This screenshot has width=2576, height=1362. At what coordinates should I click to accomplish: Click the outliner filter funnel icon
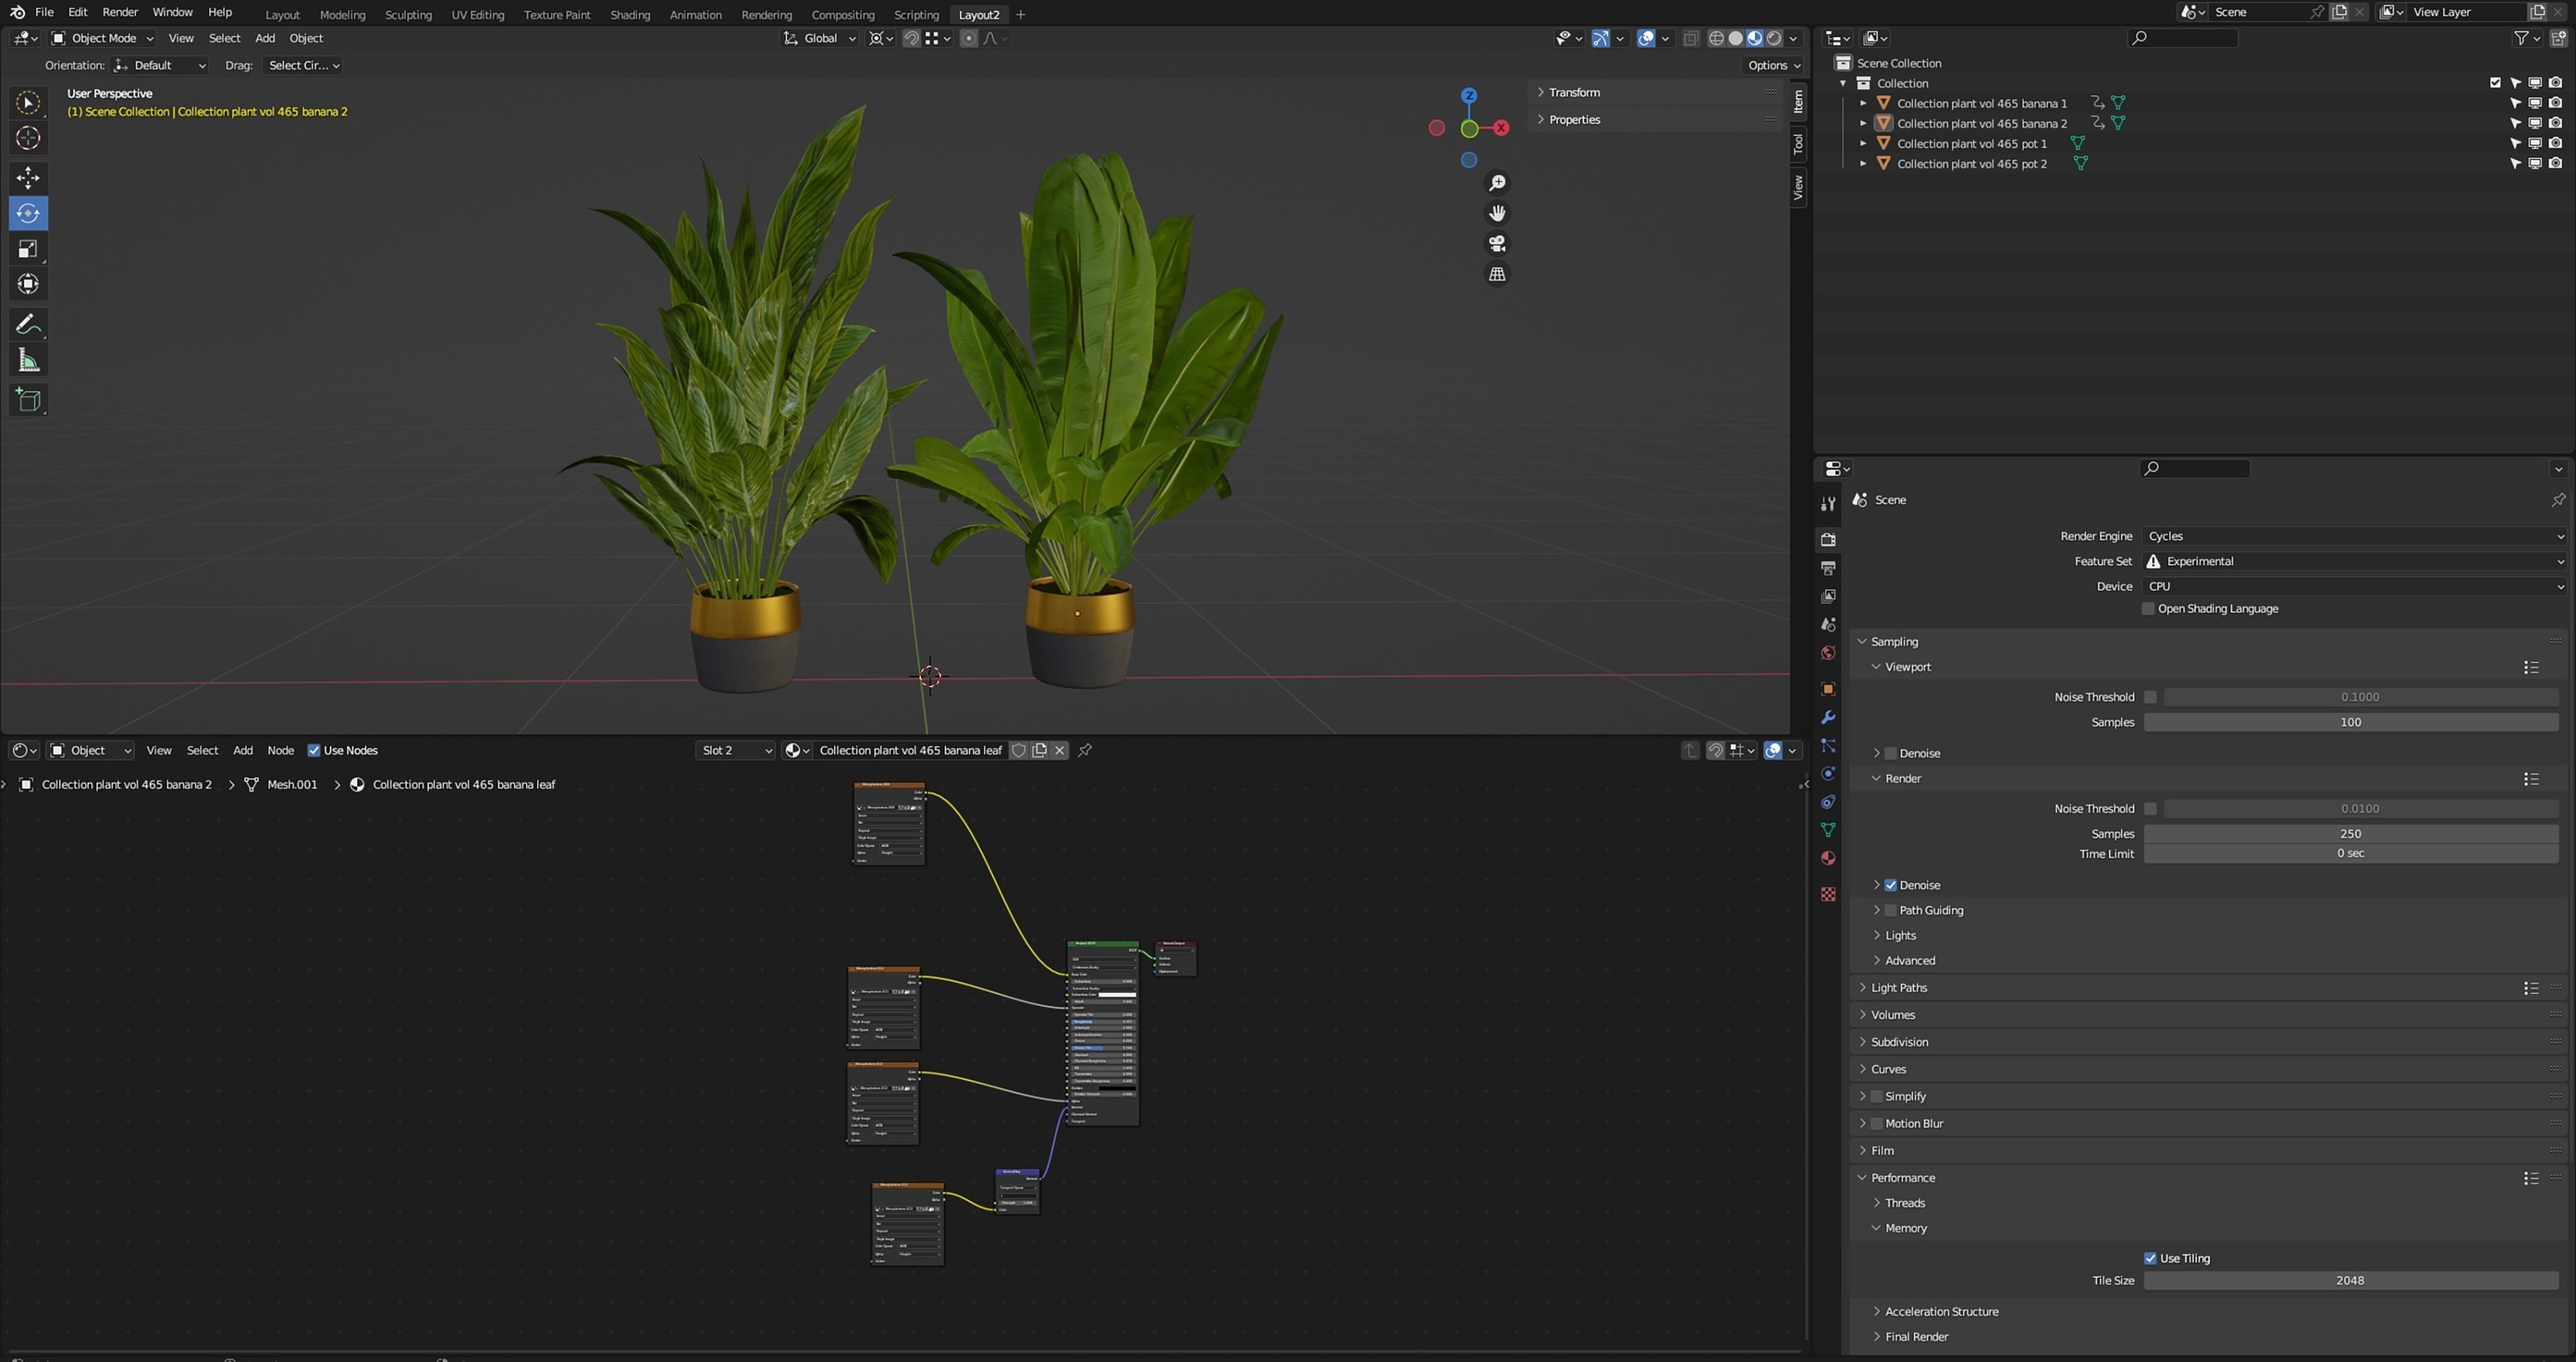pyautogui.click(x=2522, y=38)
